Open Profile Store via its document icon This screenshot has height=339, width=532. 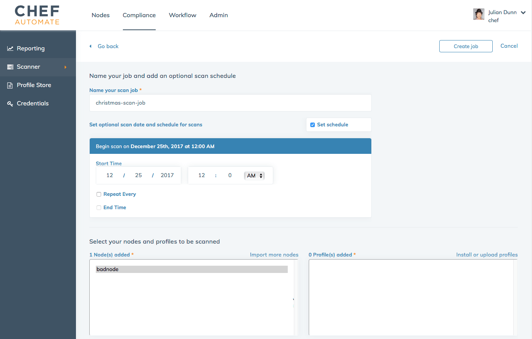(x=10, y=85)
